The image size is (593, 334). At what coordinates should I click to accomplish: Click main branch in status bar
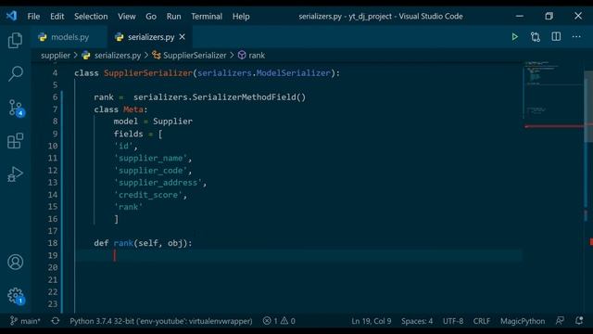[25, 321]
